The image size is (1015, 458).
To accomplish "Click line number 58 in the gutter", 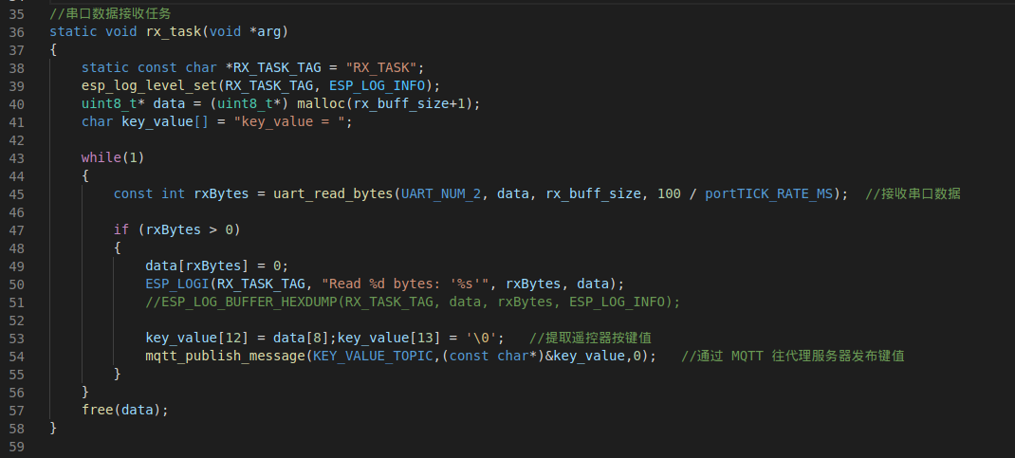I will (x=15, y=428).
